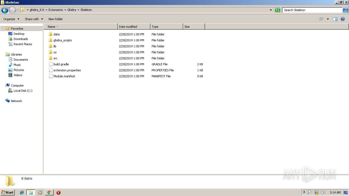Select Documents under Libraries
Viewport: 349px width, 196px height.
[x=21, y=60]
